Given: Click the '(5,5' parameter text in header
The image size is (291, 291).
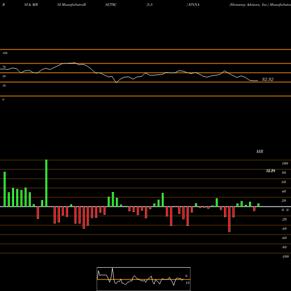Looking at the screenshot, I should [150, 5].
